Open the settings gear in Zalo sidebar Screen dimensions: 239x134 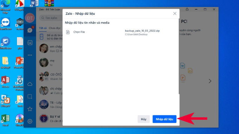pos(30,121)
